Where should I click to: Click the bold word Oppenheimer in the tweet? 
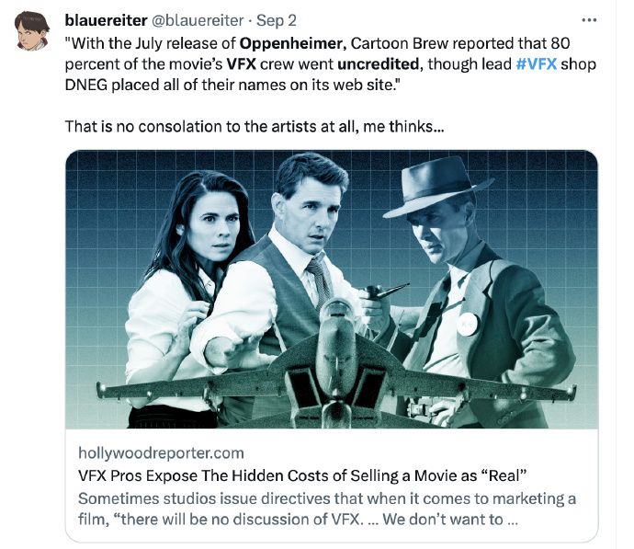pyautogui.click(x=293, y=43)
